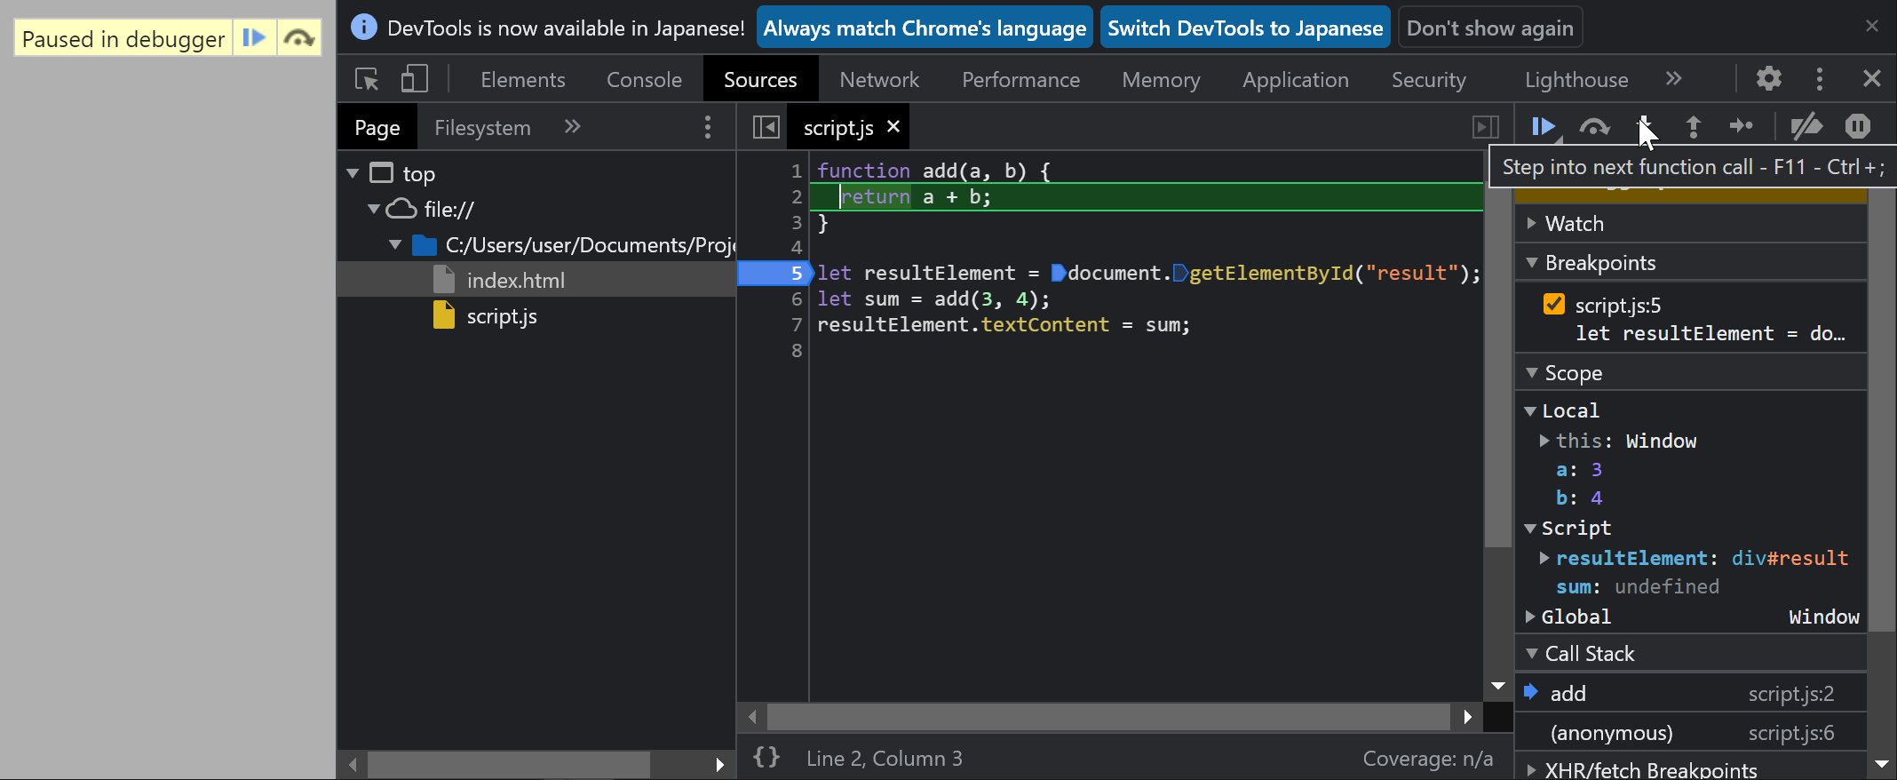Switch to the Console tab
Image resolution: width=1897 pixels, height=780 pixels.
click(644, 80)
